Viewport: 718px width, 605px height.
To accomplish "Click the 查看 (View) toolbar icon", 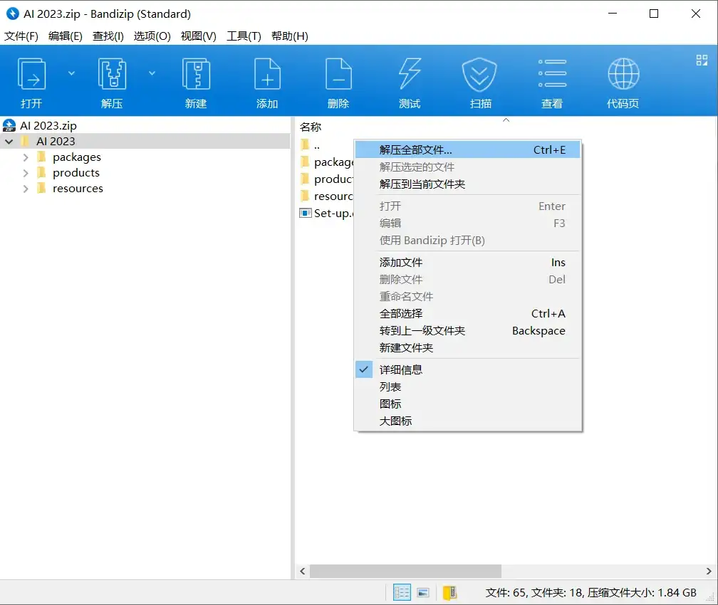I will [552, 80].
